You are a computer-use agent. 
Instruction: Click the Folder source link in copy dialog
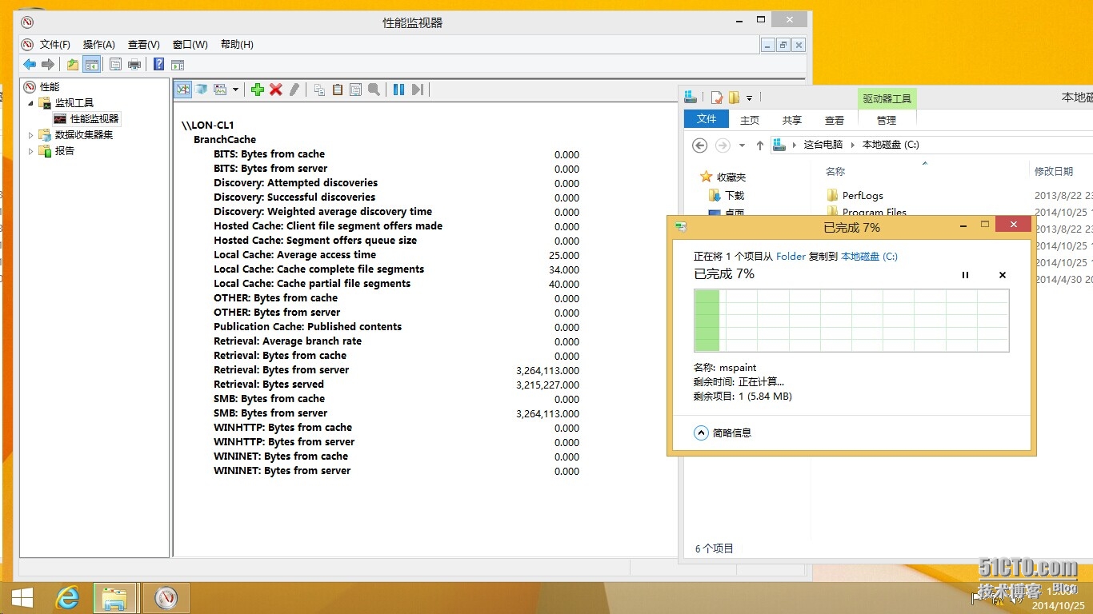click(x=791, y=257)
